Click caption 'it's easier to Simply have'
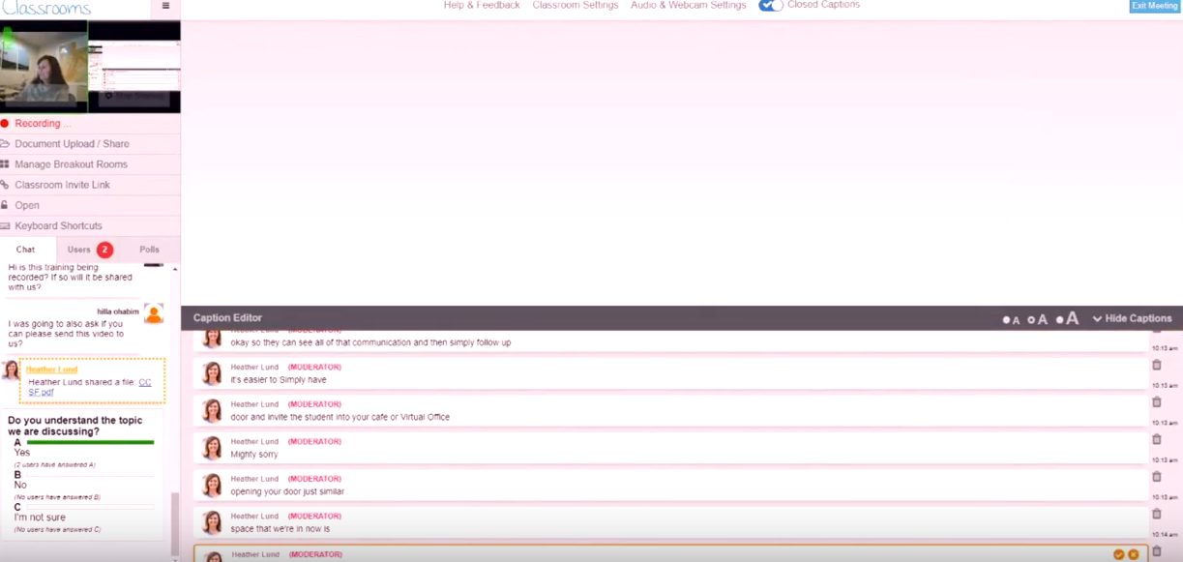The height and width of the screenshot is (562, 1183). (x=279, y=380)
